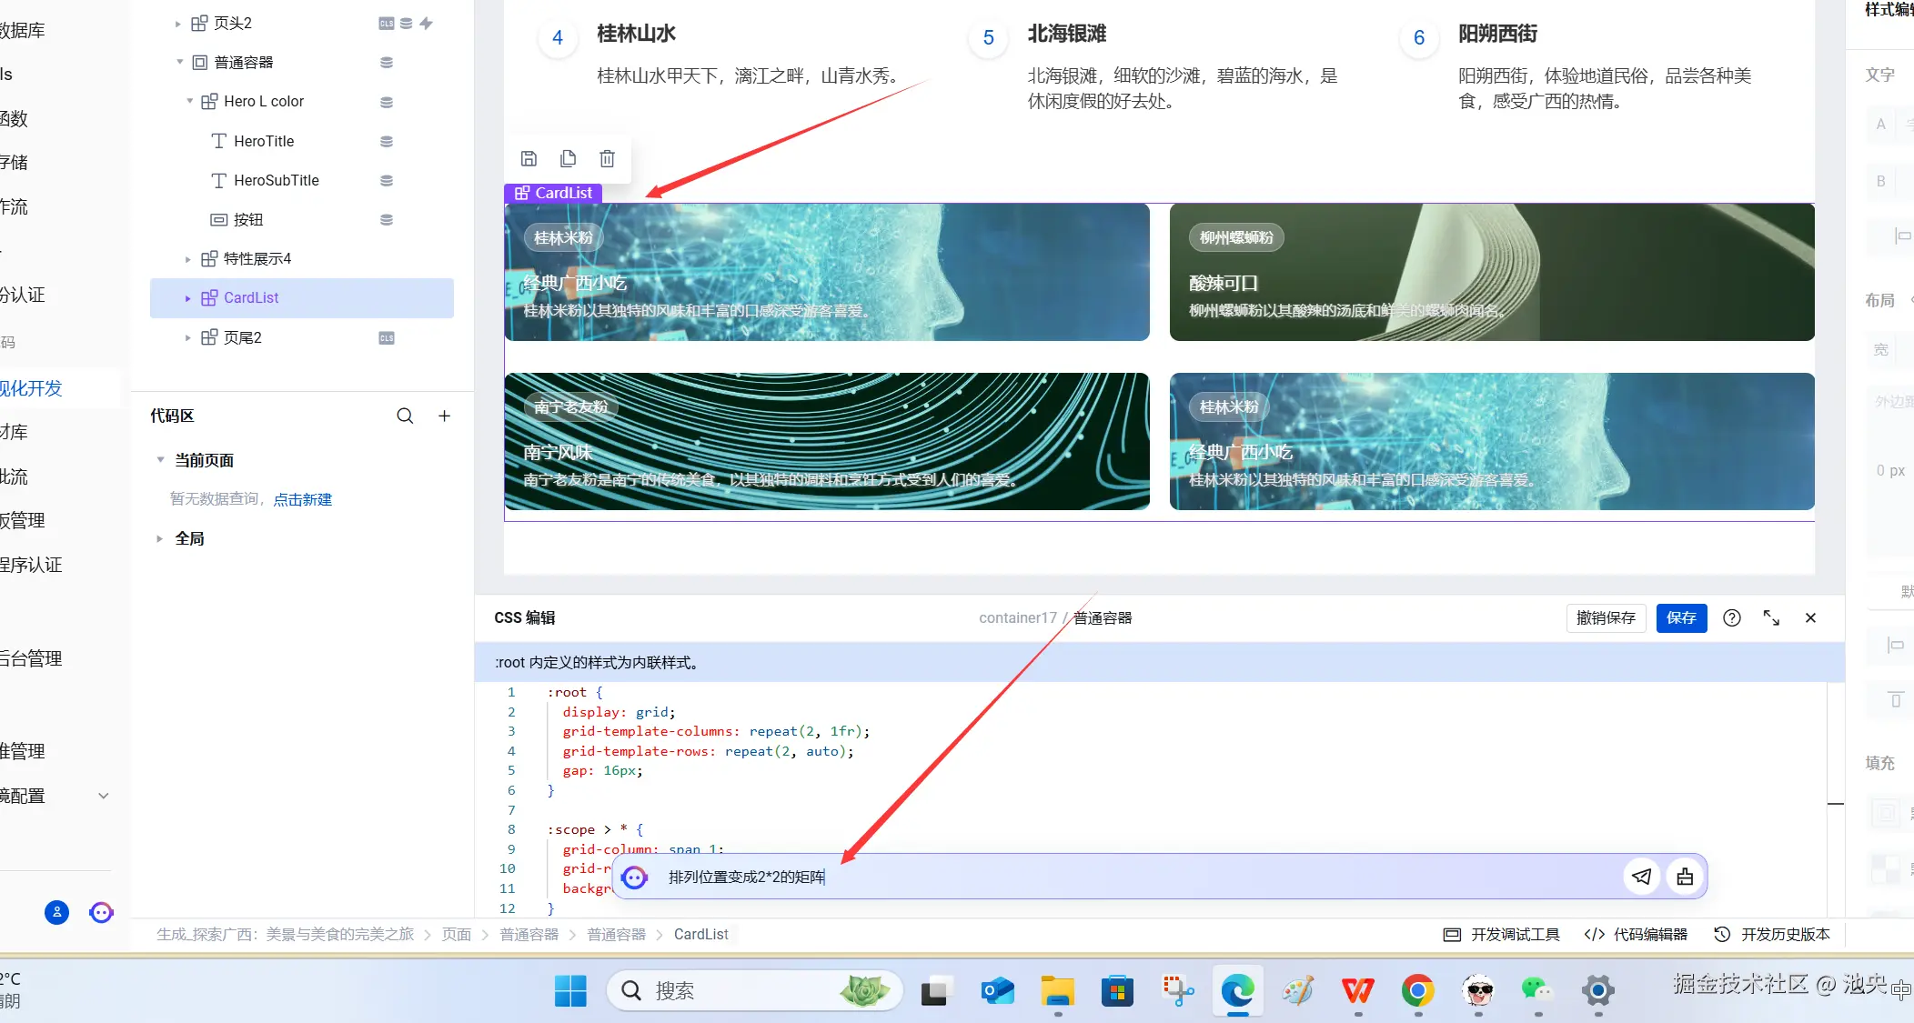Screen dimensions: 1914x1023
Task: Click the 点击新建 link
Action: pos(302,499)
